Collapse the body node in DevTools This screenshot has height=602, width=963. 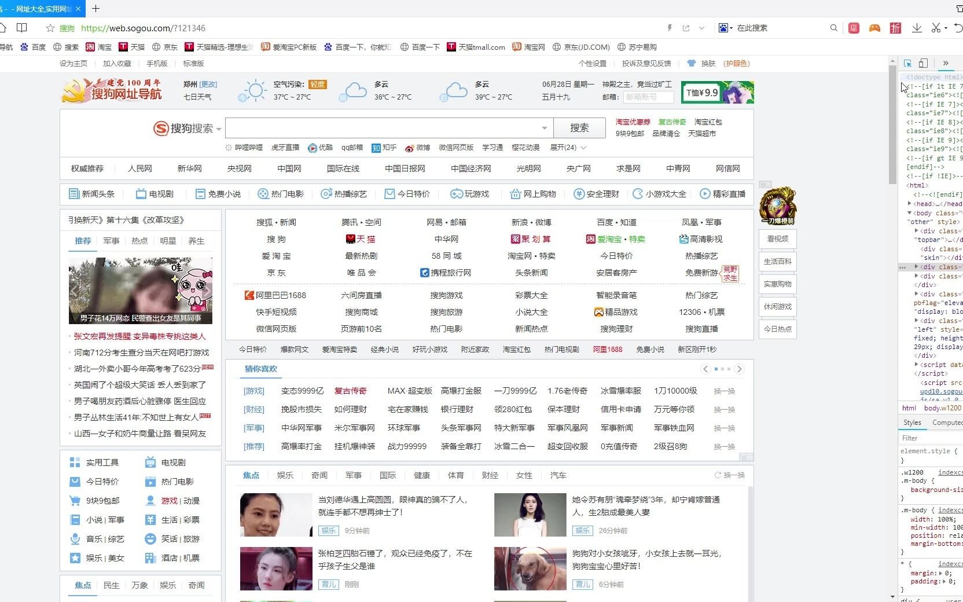click(x=910, y=213)
